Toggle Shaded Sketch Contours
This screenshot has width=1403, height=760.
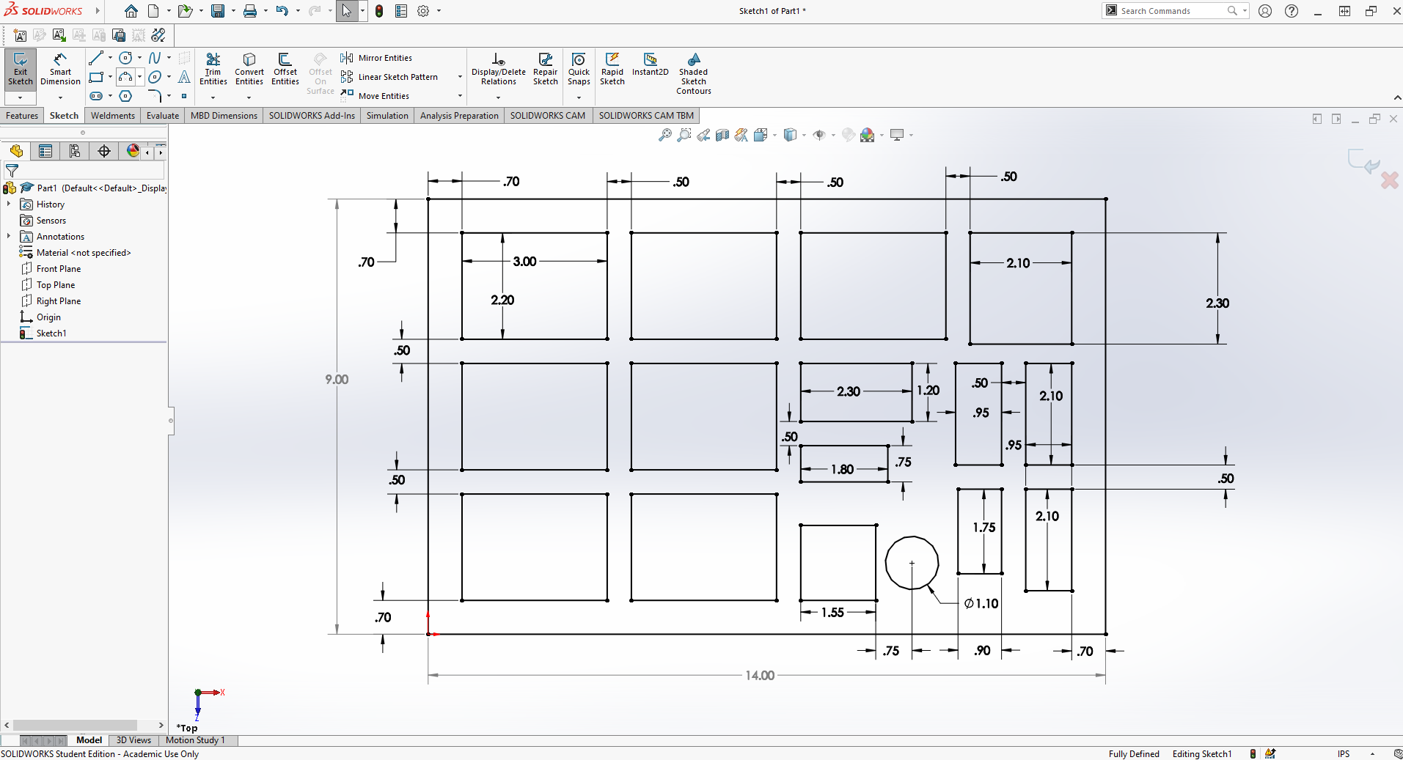click(x=694, y=73)
